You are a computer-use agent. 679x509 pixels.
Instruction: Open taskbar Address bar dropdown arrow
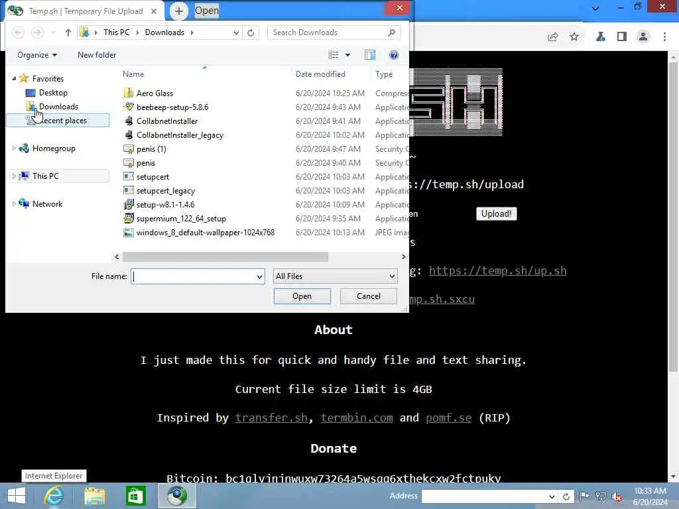552,496
